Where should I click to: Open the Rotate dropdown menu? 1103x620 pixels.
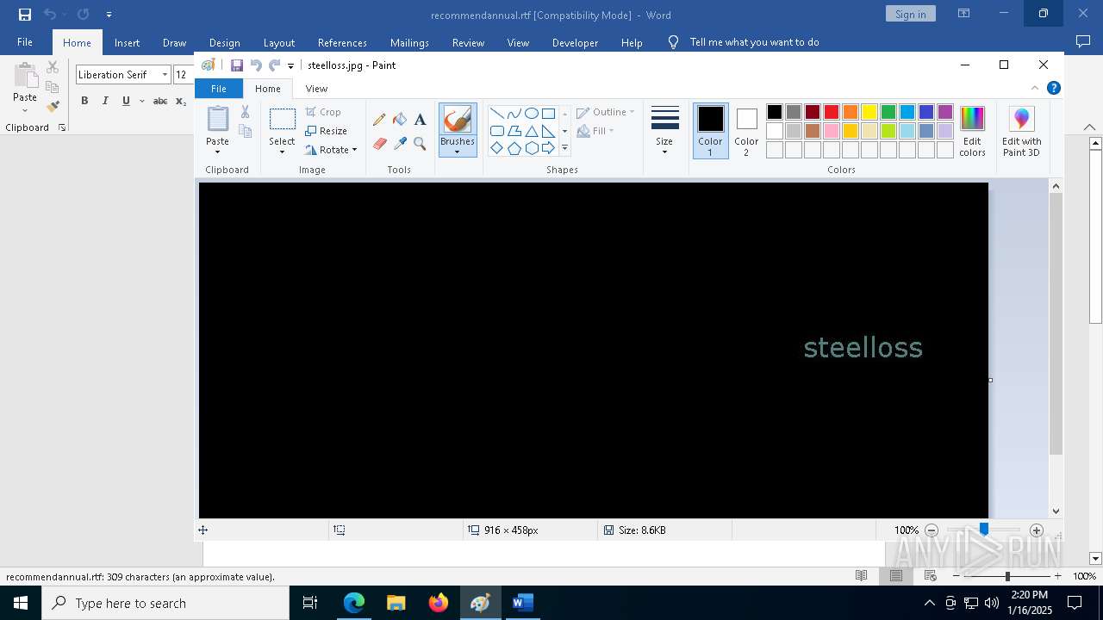click(331, 150)
